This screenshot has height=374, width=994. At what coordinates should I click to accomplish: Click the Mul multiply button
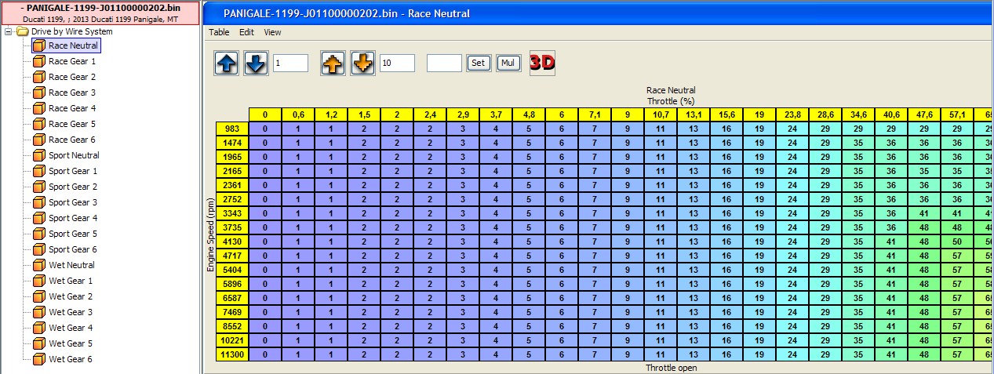(x=508, y=63)
